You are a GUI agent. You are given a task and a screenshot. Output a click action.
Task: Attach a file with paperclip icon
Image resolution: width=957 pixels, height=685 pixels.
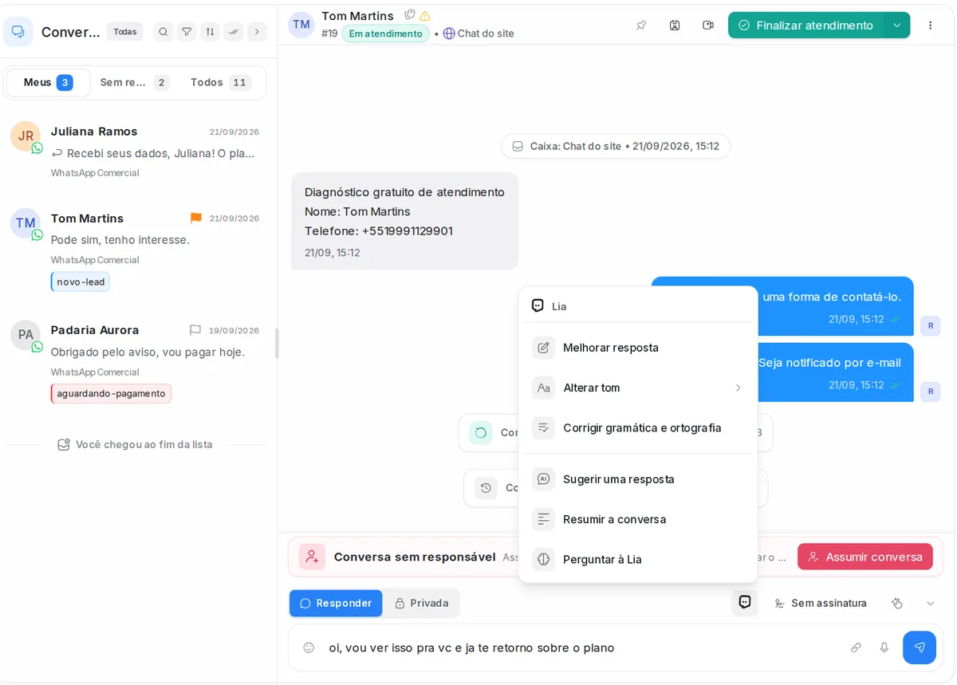point(856,648)
